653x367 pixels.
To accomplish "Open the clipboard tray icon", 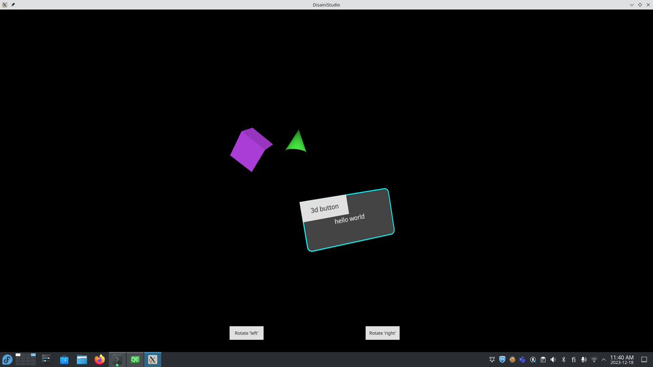I will pyautogui.click(x=543, y=359).
